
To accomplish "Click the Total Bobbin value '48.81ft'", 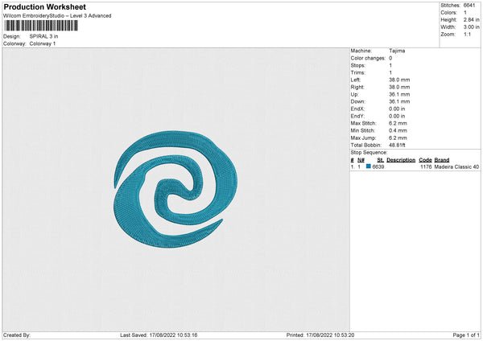I will tap(398, 145).
